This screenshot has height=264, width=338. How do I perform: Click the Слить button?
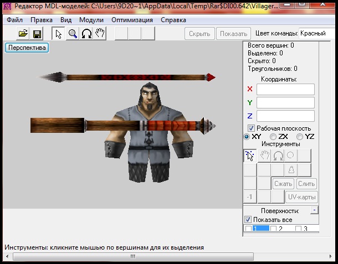306,184
